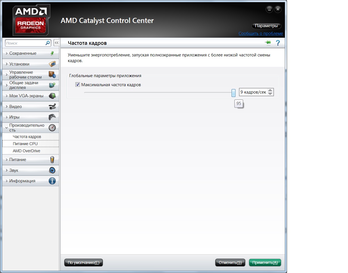Close the Catalyst Control Center window

[x=278, y=9]
